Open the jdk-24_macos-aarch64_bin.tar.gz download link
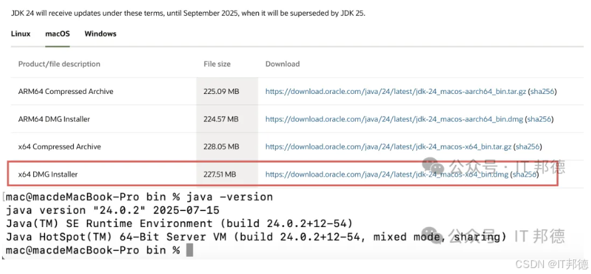 [x=395, y=91]
